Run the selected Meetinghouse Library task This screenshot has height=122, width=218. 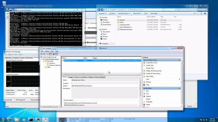click(147, 91)
